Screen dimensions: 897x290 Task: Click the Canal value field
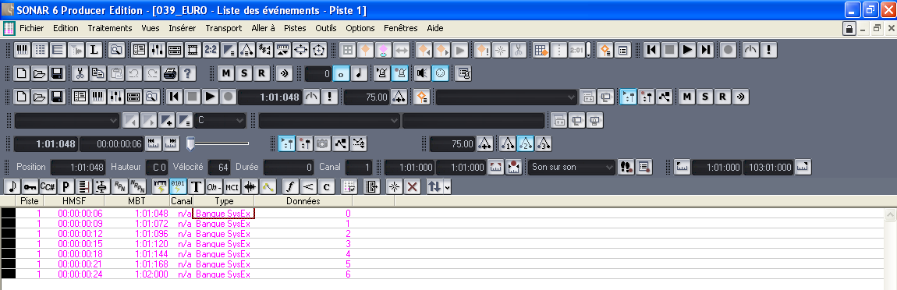[x=359, y=168]
